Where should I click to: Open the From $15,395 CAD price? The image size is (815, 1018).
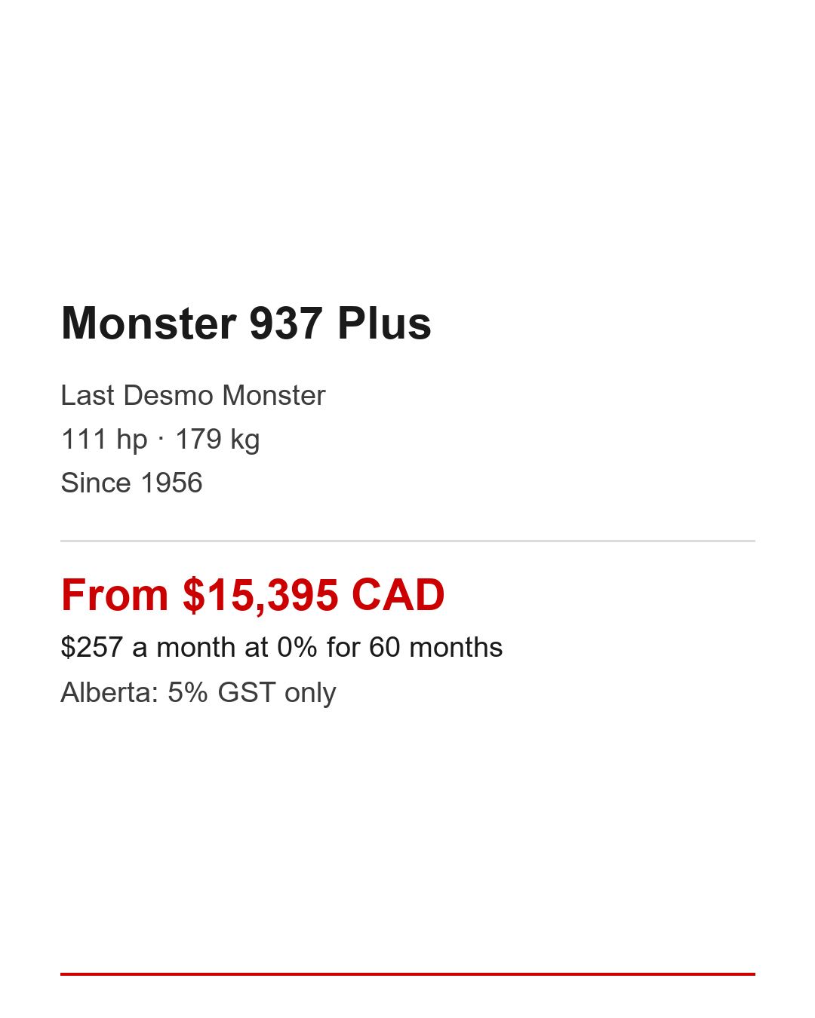click(253, 595)
